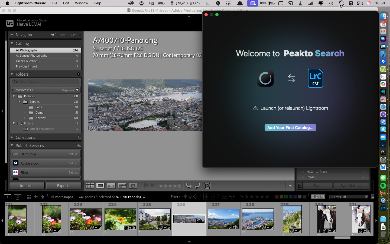Set photo as rejected flag in toolbar
This screenshot has height=244, width=390.
(152, 186)
